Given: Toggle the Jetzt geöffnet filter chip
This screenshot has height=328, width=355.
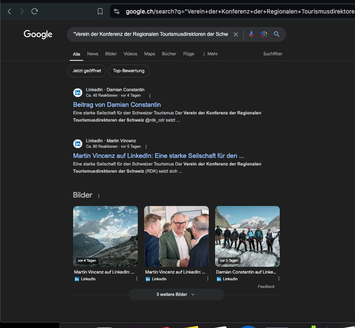Looking at the screenshot, I should tap(87, 71).
